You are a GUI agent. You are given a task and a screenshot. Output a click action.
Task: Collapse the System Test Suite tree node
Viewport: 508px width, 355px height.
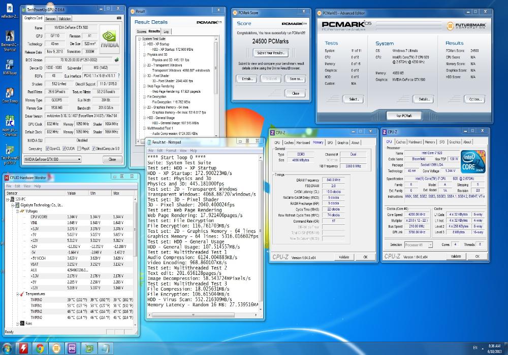[x=140, y=39]
